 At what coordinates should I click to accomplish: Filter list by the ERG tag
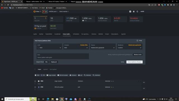coord(37,75)
